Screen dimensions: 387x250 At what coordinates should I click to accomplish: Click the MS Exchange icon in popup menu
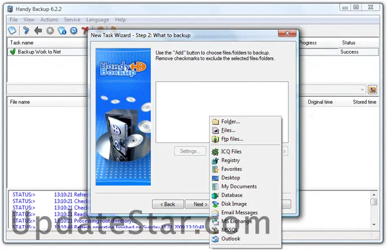tap(215, 221)
